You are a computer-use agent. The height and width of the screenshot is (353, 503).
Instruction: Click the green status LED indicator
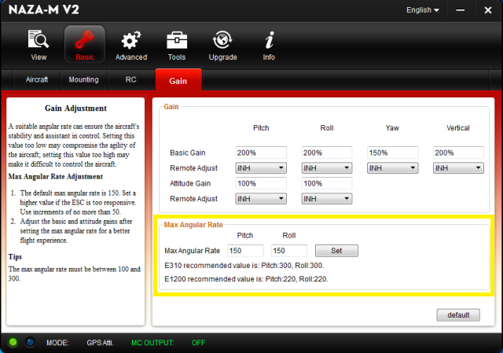click(x=13, y=342)
